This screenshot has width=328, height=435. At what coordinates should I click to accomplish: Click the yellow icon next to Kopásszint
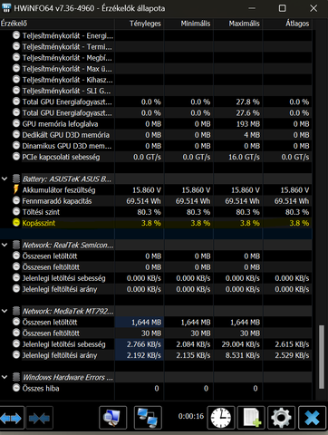16,223
